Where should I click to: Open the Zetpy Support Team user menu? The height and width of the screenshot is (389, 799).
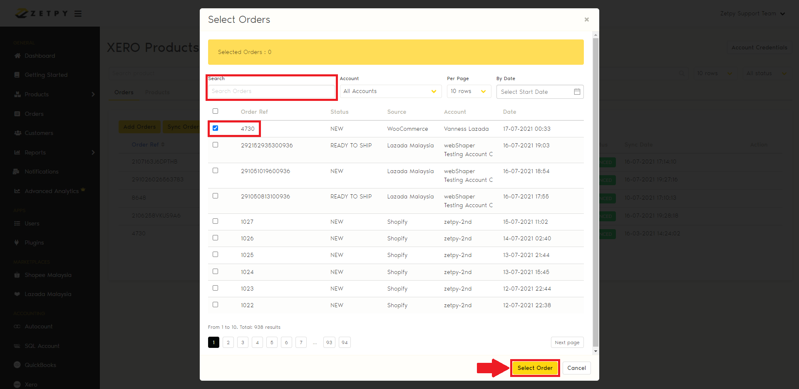coord(752,14)
